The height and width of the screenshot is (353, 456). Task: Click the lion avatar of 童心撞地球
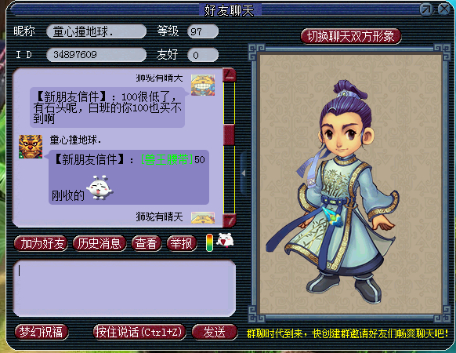pos(31,147)
